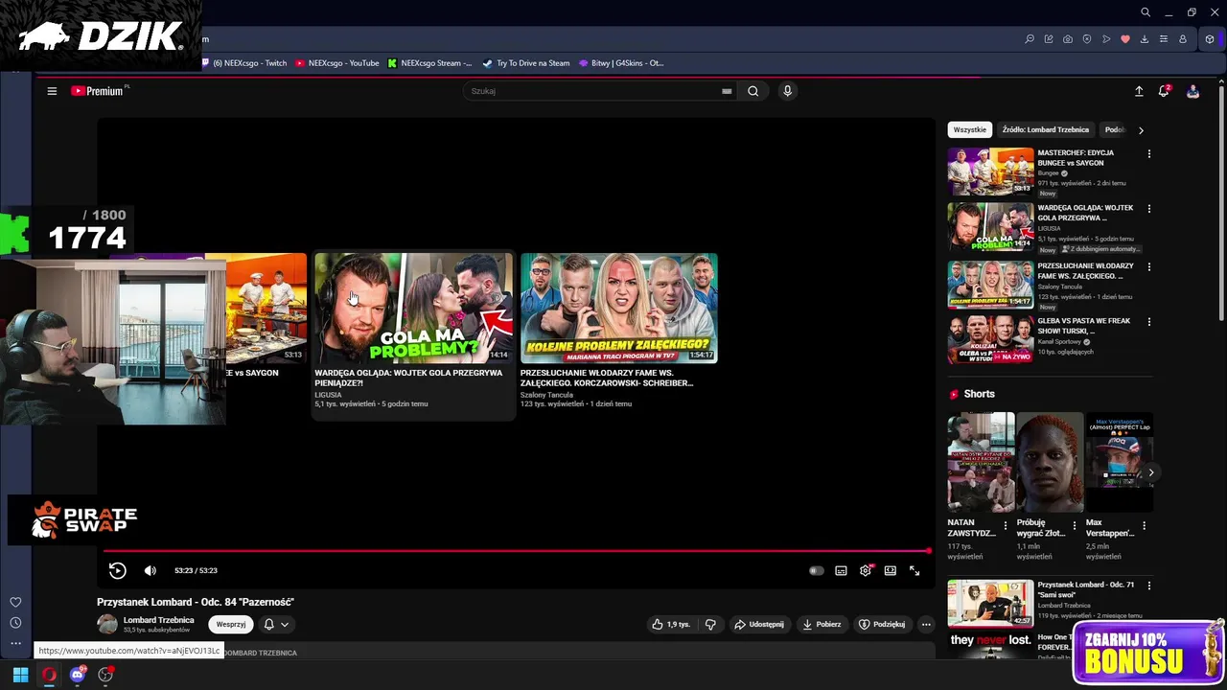
Task: Open more actions menu beside Podziękuj
Action: pos(926,624)
